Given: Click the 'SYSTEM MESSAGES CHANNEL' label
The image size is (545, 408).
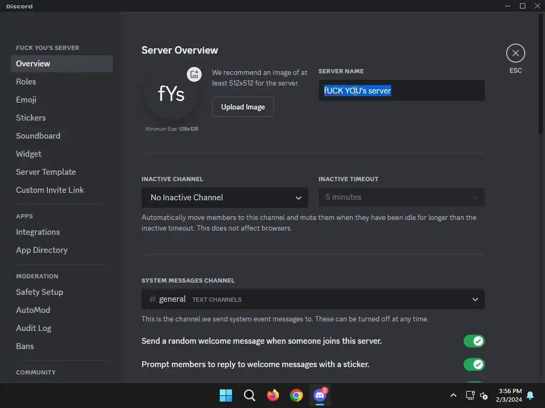Looking at the screenshot, I should pyautogui.click(x=188, y=280).
